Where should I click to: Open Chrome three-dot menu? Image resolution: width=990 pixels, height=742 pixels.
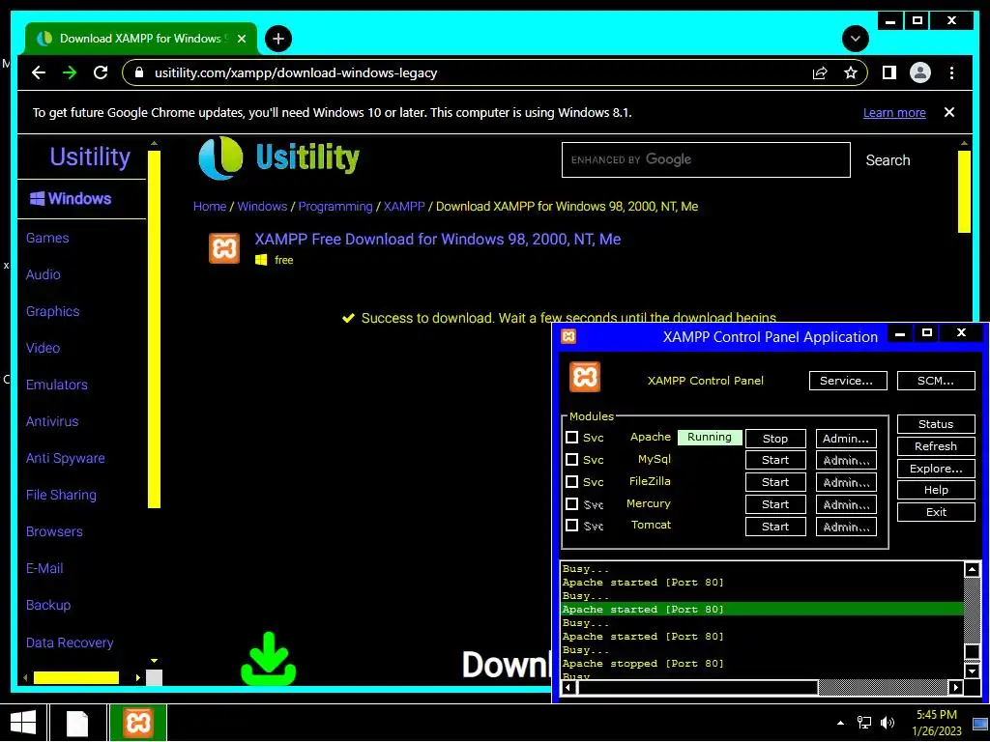(951, 72)
